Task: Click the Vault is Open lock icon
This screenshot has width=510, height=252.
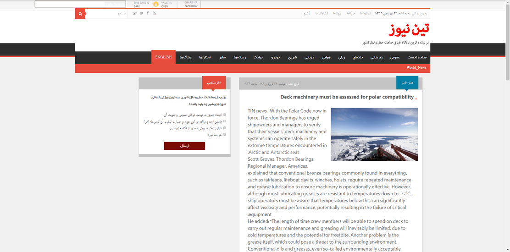Action: pos(156,4)
